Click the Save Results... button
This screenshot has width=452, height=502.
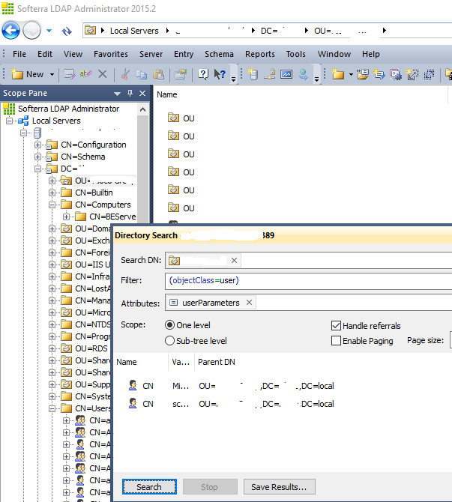coord(279,487)
